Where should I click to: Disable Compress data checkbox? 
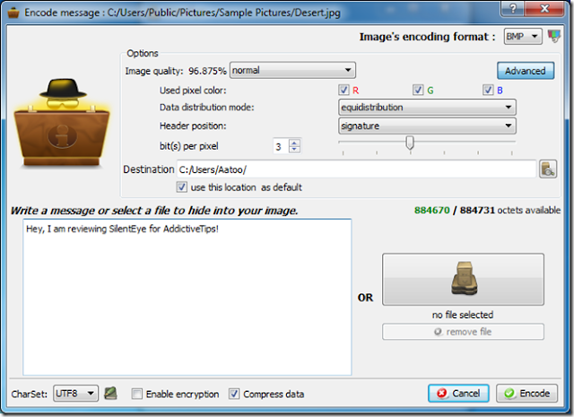(x=234, y=394)
